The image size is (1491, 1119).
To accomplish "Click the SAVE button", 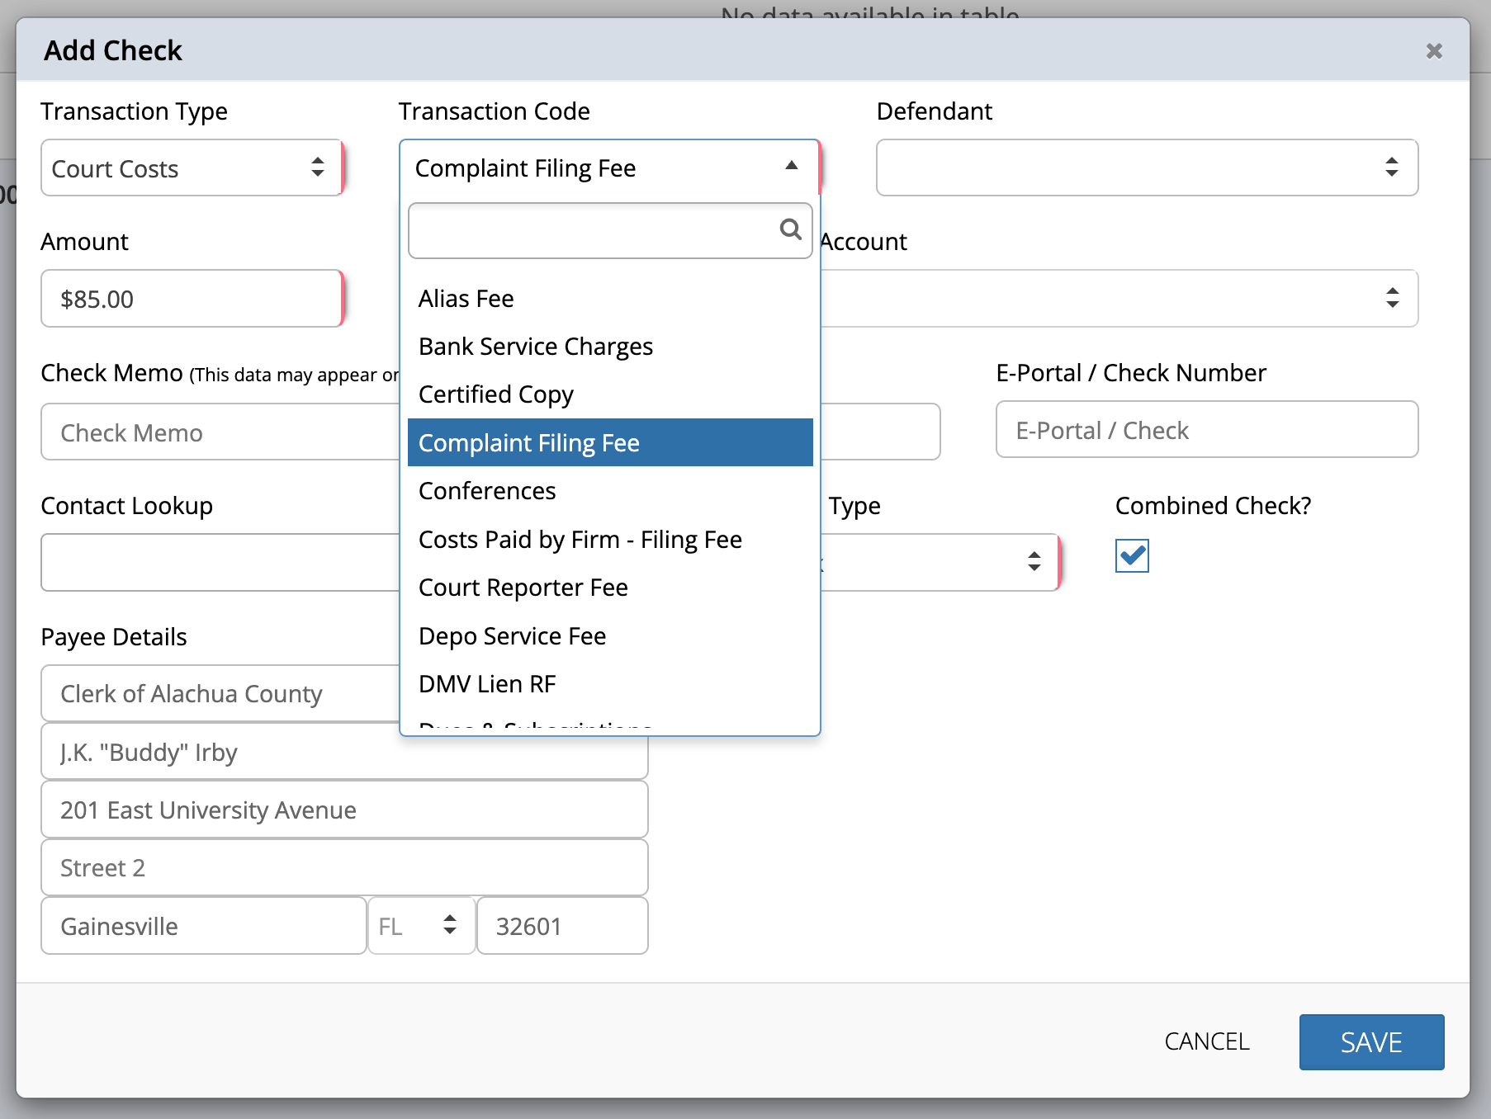I will pos(1371,1041).
